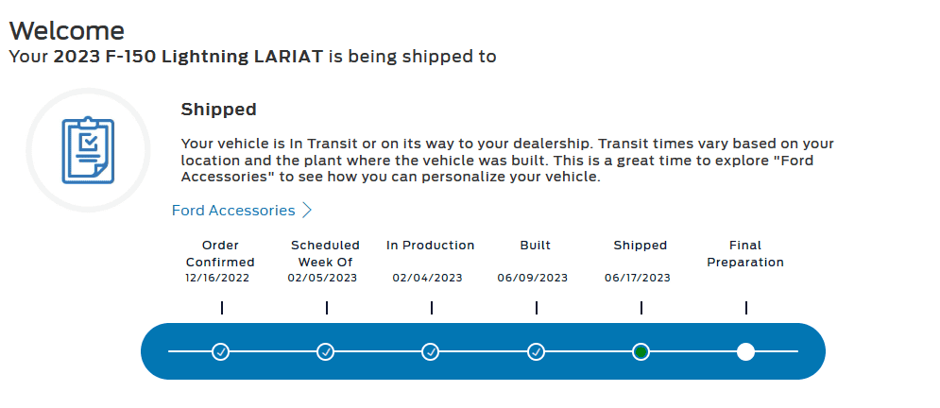Click the arrow beside Ford Accessories
This screenshot has width=940, height=408.
[307, 211]
